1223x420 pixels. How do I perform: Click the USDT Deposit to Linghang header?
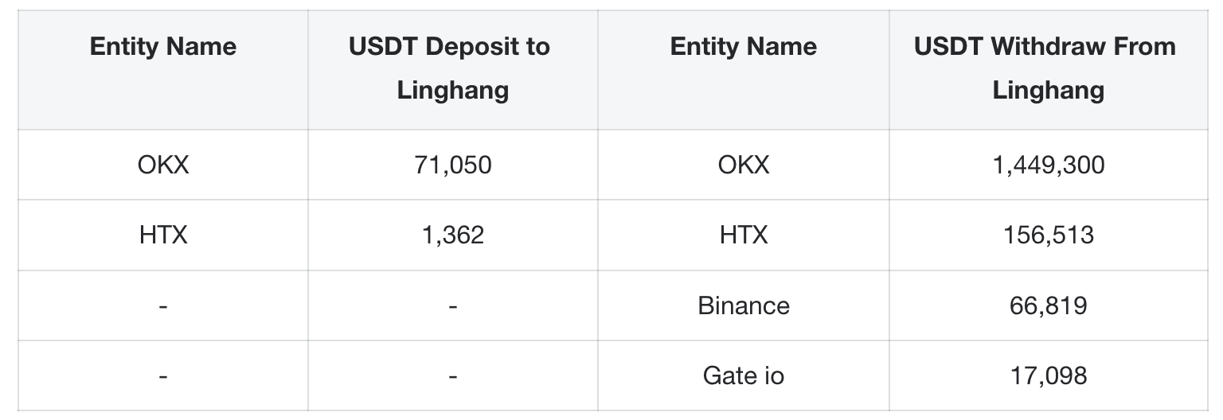pos(452,68)
